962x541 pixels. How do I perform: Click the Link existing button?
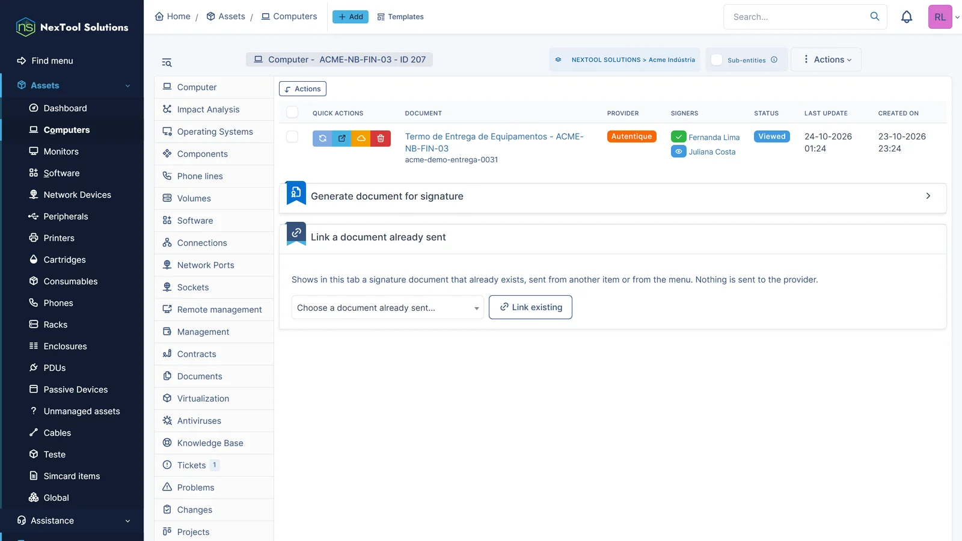(x=530, y=307)
